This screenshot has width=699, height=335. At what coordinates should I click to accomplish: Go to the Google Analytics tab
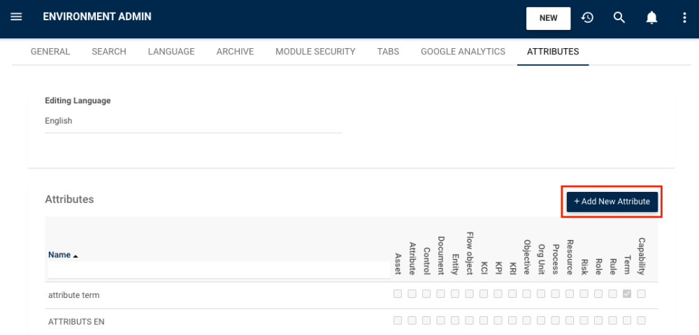463,52
